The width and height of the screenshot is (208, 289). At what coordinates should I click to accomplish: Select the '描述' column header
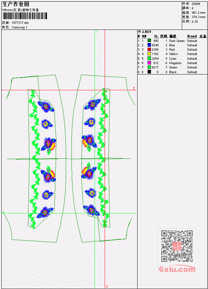click(173, 36)
